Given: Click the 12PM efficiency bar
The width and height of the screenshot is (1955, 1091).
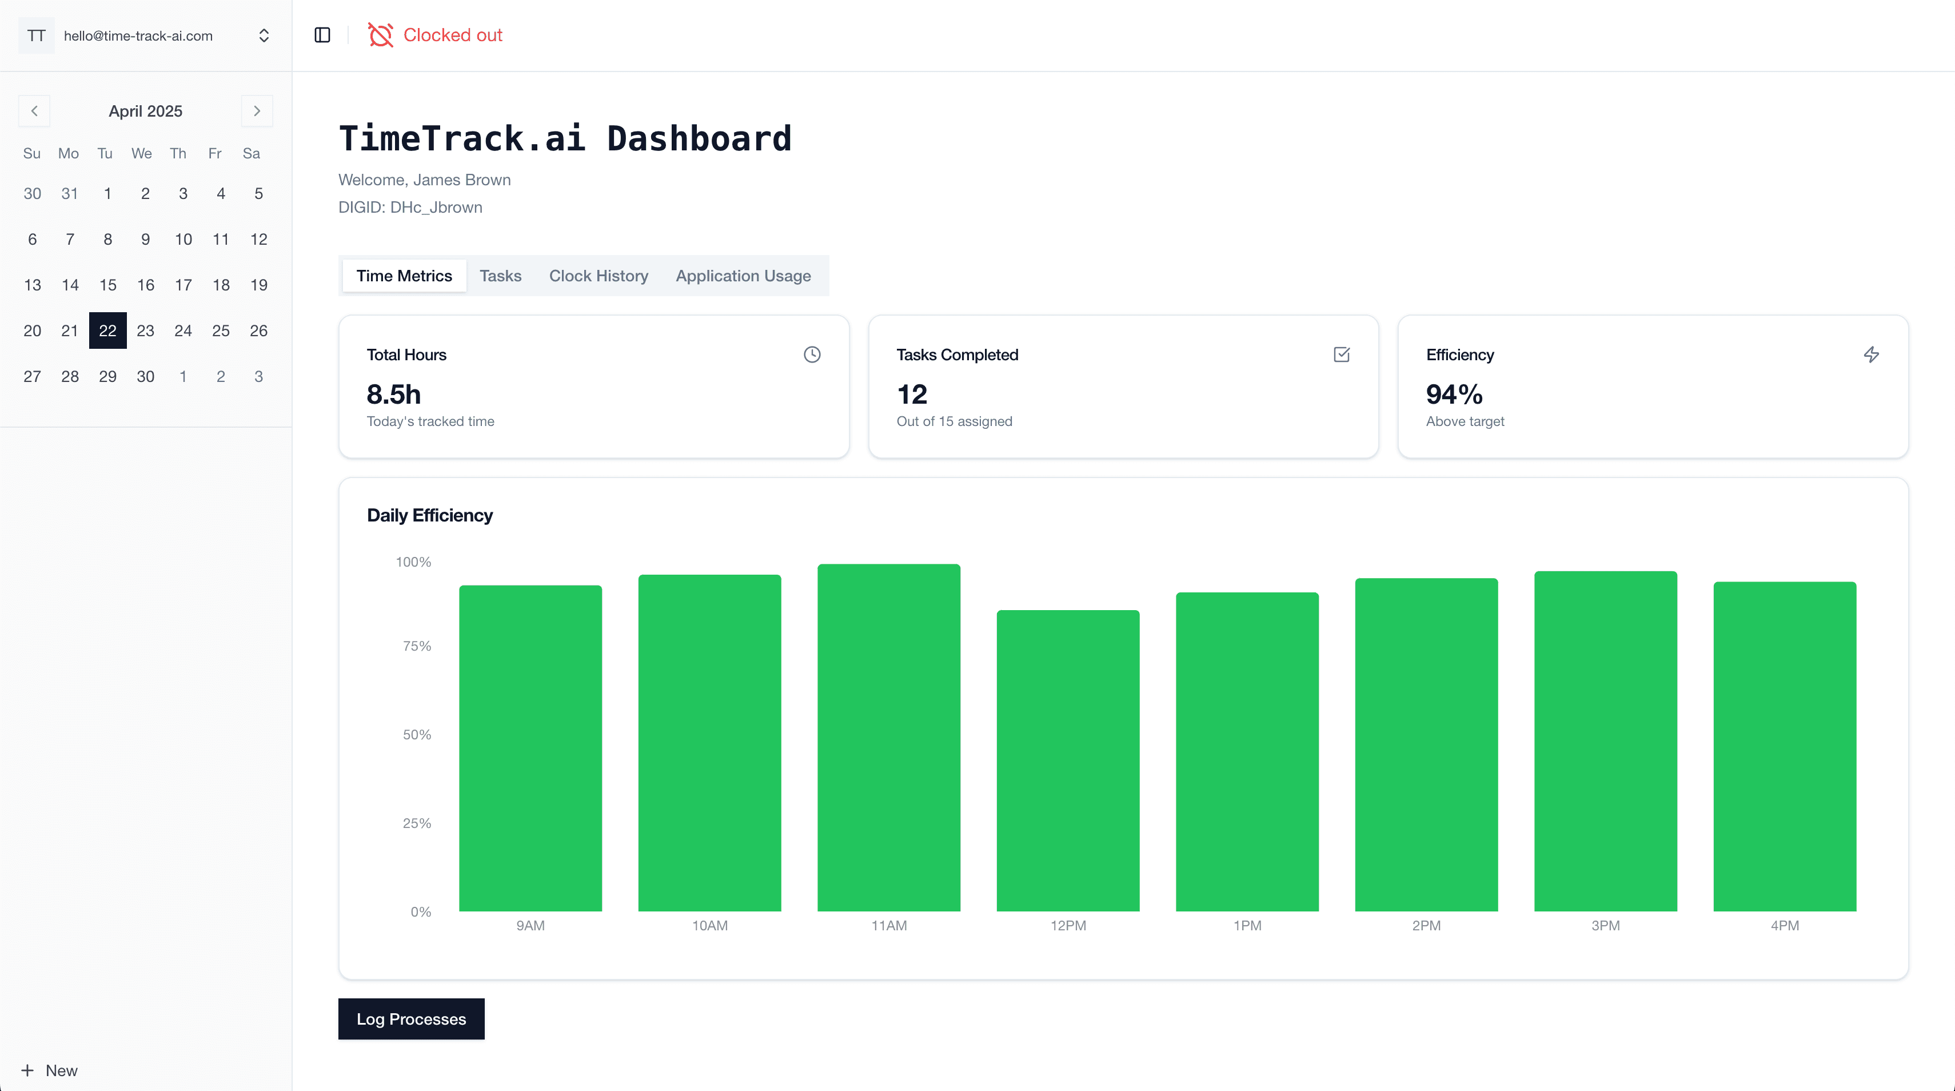Looking at the screenshot, I should click(x=1068, y=760).
